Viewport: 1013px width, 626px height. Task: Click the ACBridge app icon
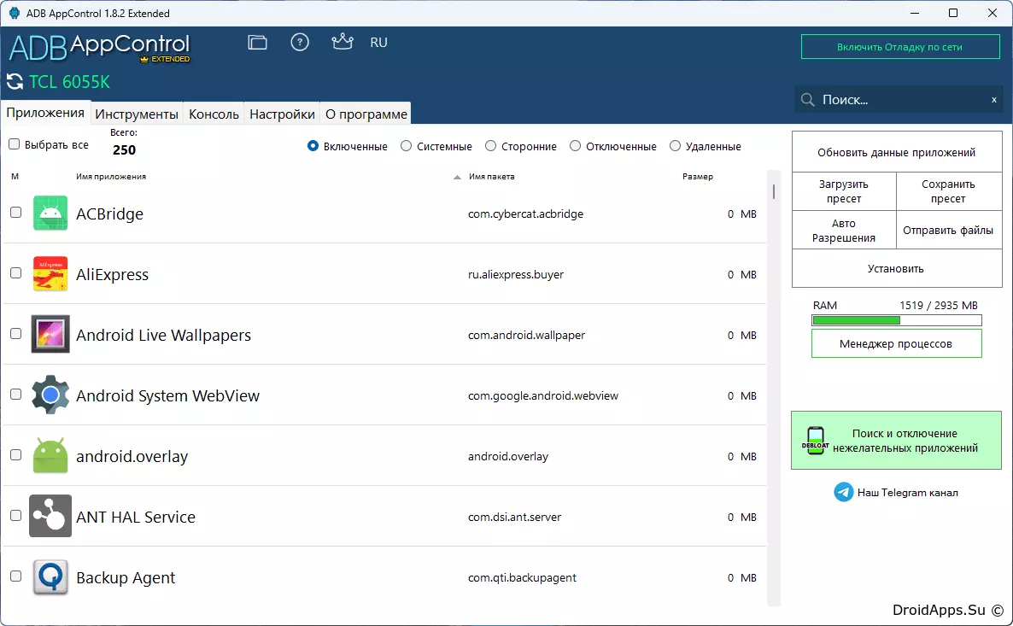[50, 214]
